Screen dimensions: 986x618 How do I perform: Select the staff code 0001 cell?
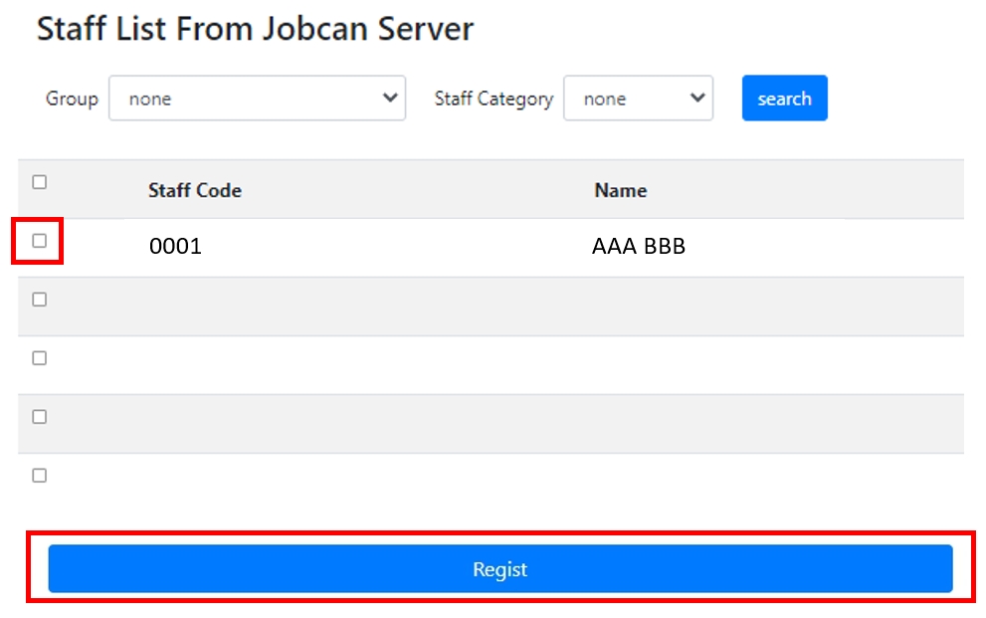coord(175,247)
